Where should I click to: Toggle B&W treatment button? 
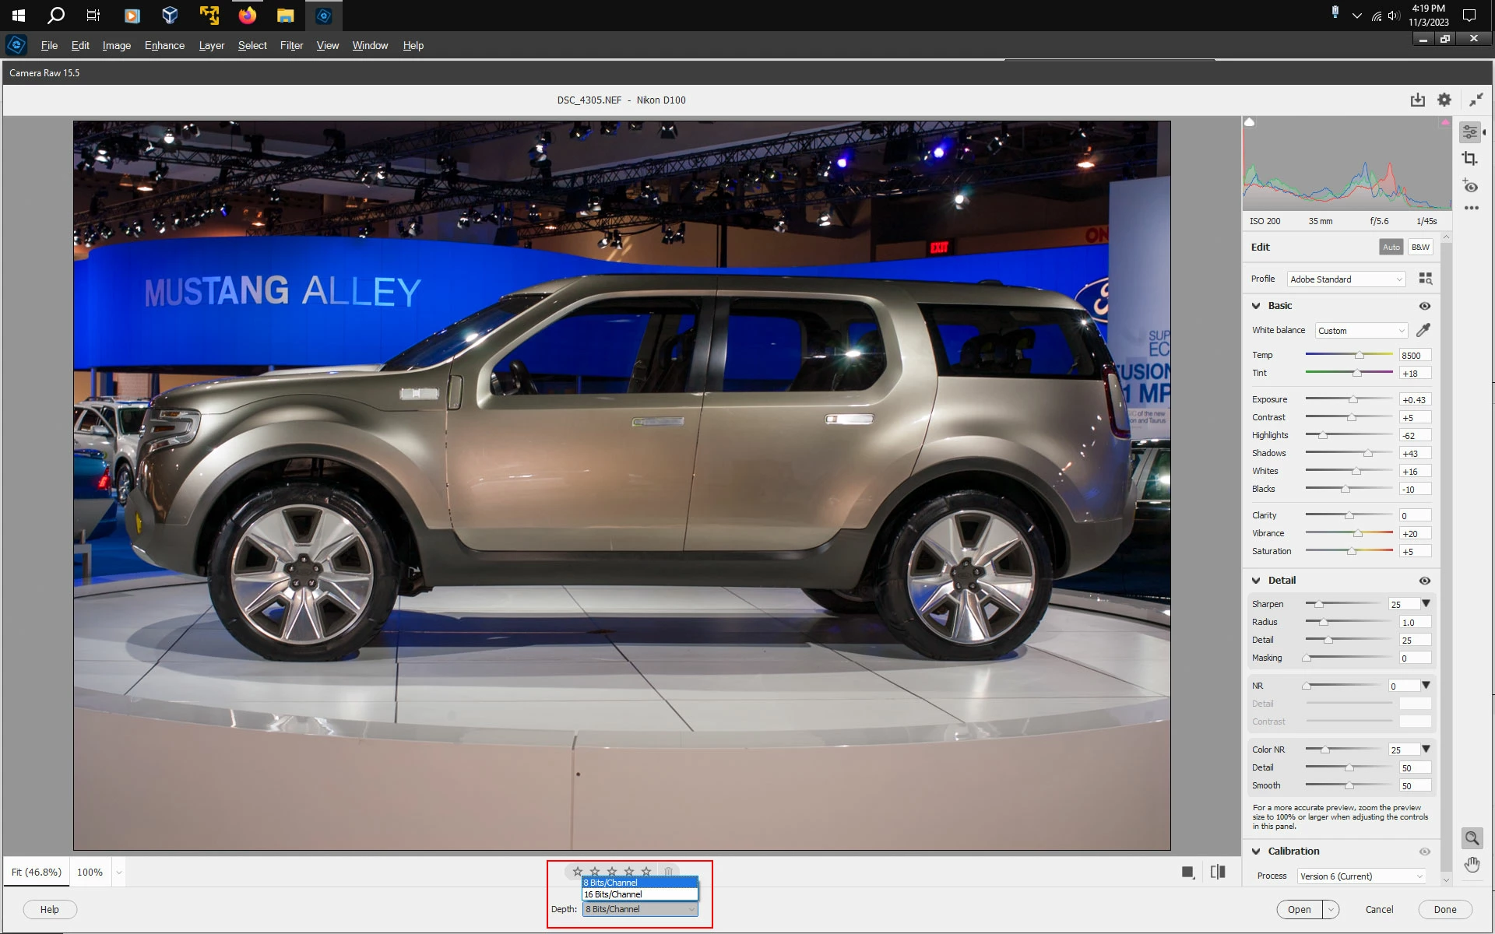[1420, 247]
